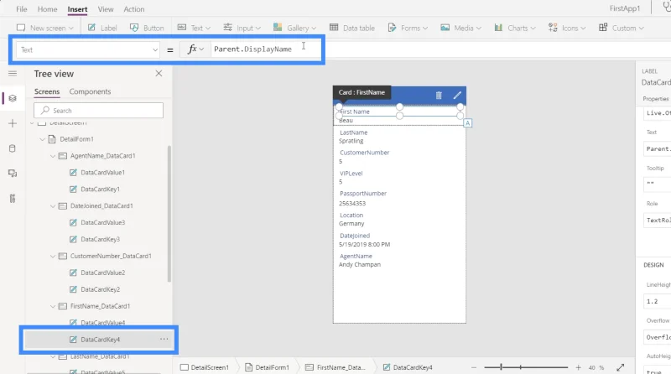This screenshot has height=374, width=671.
Task: Select the Germany value on canvas
Action: [351, 223]
